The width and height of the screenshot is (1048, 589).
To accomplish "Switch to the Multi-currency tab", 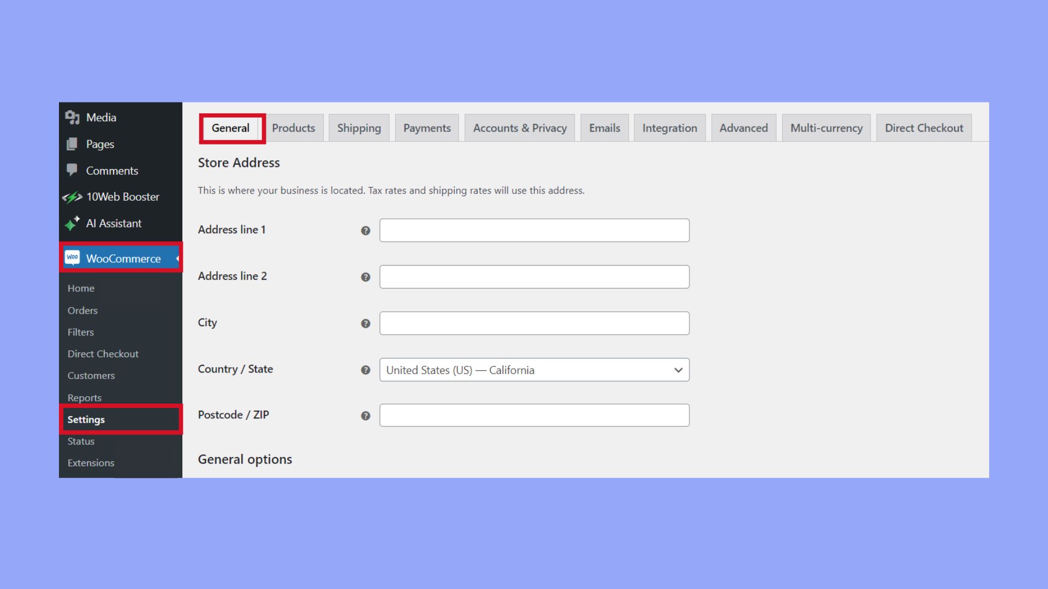I will click(826, 128).
